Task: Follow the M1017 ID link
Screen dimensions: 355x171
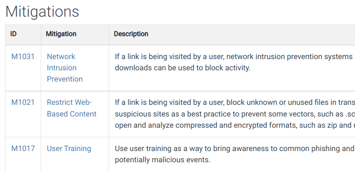Action: (x=23, y=149)
